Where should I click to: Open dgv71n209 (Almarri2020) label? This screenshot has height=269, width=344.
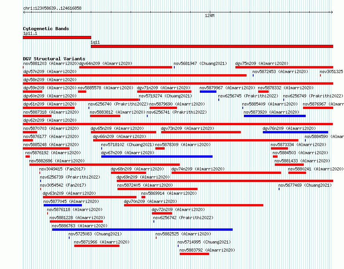click(x=163, y=88)
